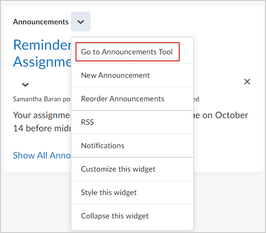
Task: Choose New Announcement from the menu
Action: [x=132, y=75]
